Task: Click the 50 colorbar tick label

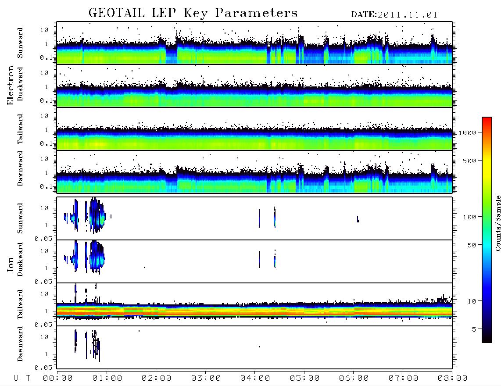Action: point(472,245)
